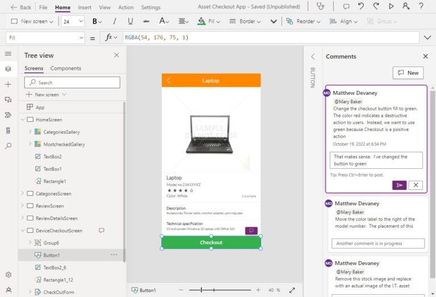Close the Tree view panel

(x=116, y=55)
